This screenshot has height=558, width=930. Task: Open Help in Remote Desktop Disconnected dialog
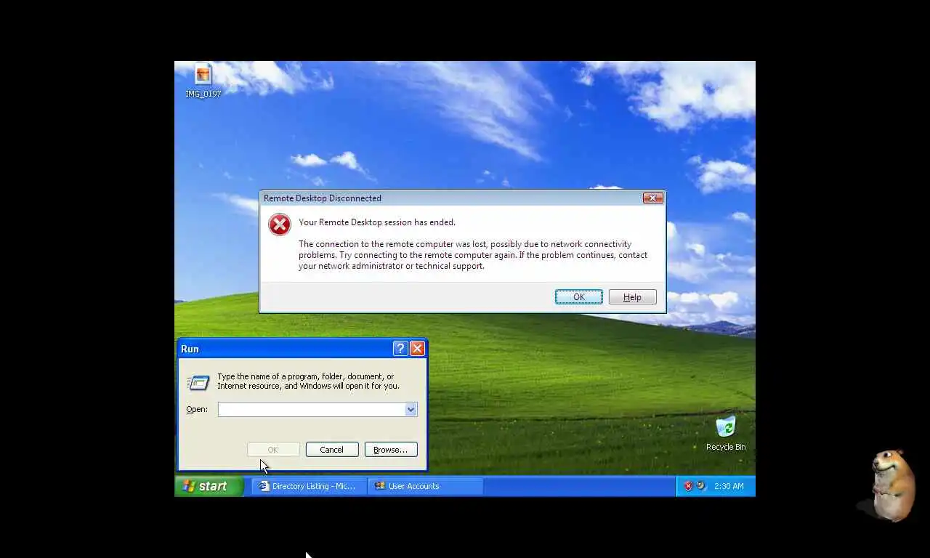pyautogui.click(x=632, y=297)
